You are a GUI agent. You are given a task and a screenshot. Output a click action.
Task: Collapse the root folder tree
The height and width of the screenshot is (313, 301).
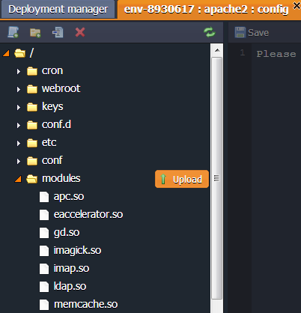pos(6,53)
